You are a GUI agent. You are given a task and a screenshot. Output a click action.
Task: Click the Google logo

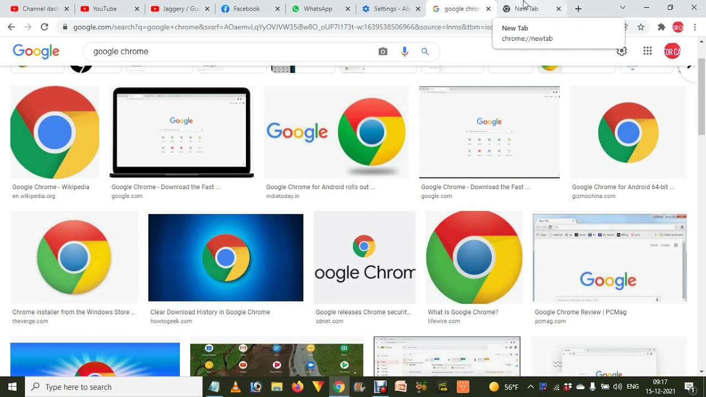click(36, 51)
